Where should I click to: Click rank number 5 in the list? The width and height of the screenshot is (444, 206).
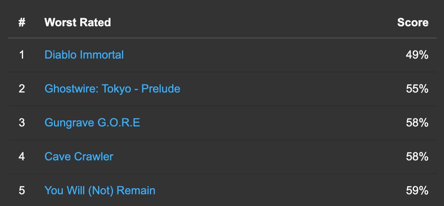point(22,190)
